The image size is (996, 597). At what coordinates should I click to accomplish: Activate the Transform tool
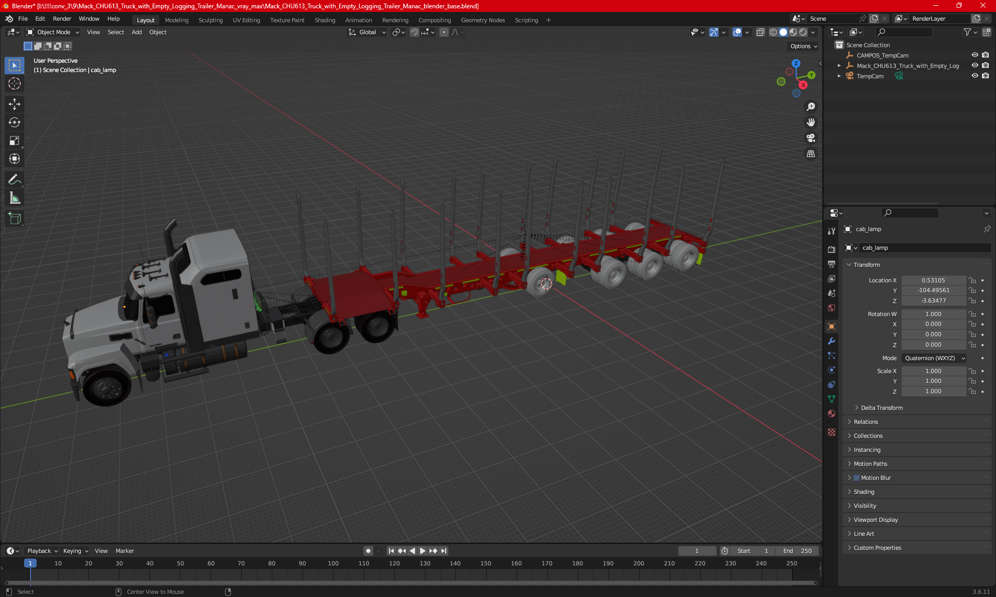click(15, 159)
